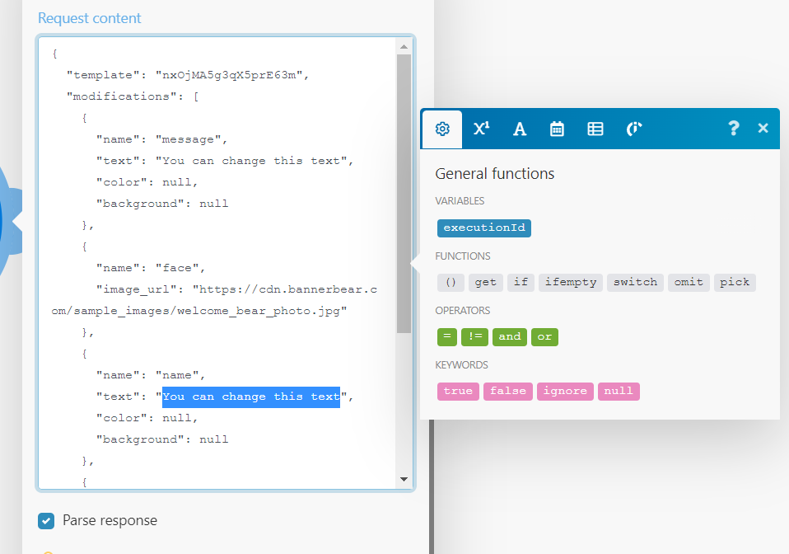
Task: Open the General functions gear tab
Action: [x=442, y=129]
